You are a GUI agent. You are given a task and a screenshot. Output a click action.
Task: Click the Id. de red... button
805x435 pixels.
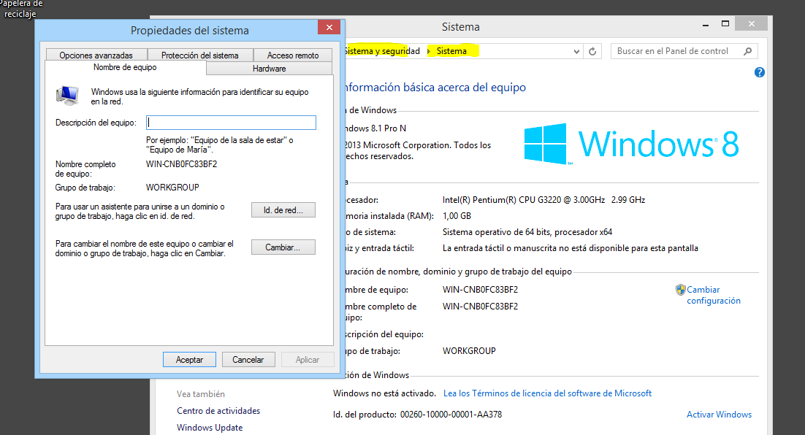[283, 209]
